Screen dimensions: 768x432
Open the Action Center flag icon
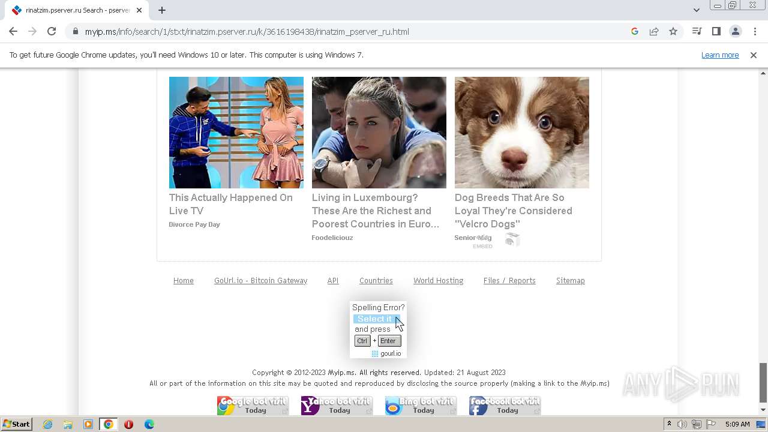click(710, 424)
